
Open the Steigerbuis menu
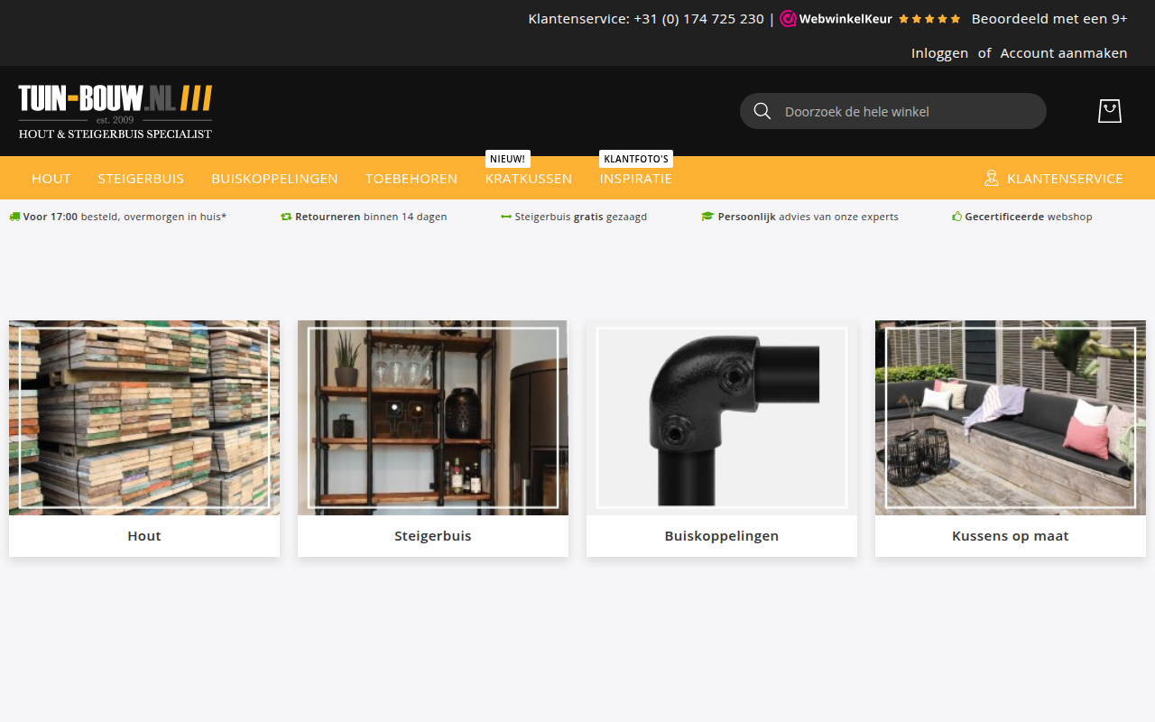point(141,179)
